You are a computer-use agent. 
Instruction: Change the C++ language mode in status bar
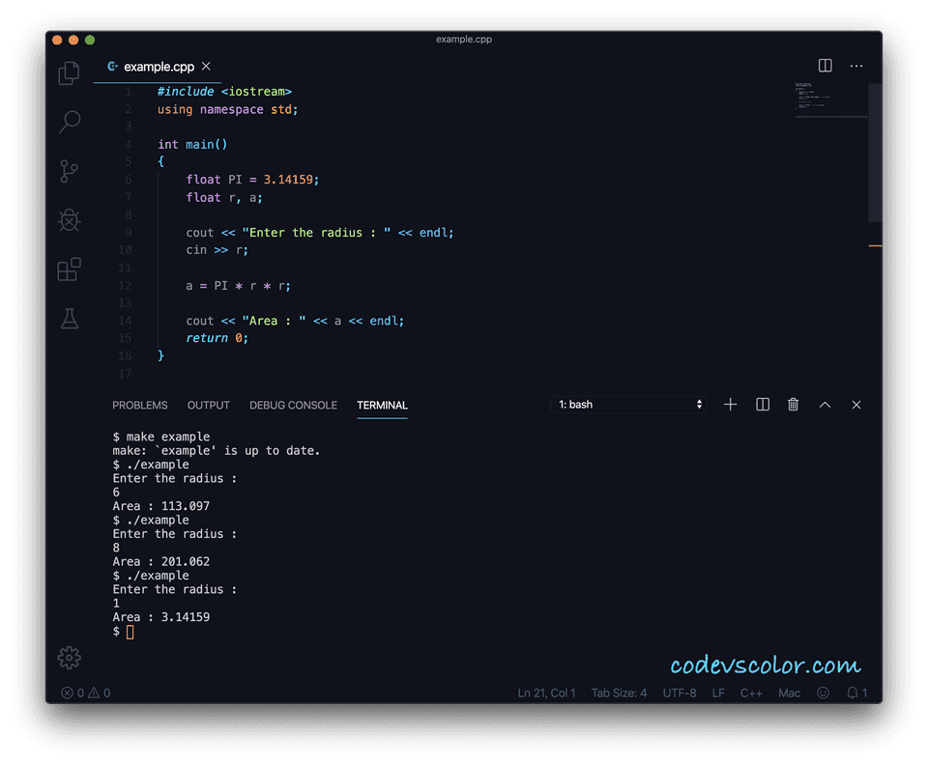point(751,693)
